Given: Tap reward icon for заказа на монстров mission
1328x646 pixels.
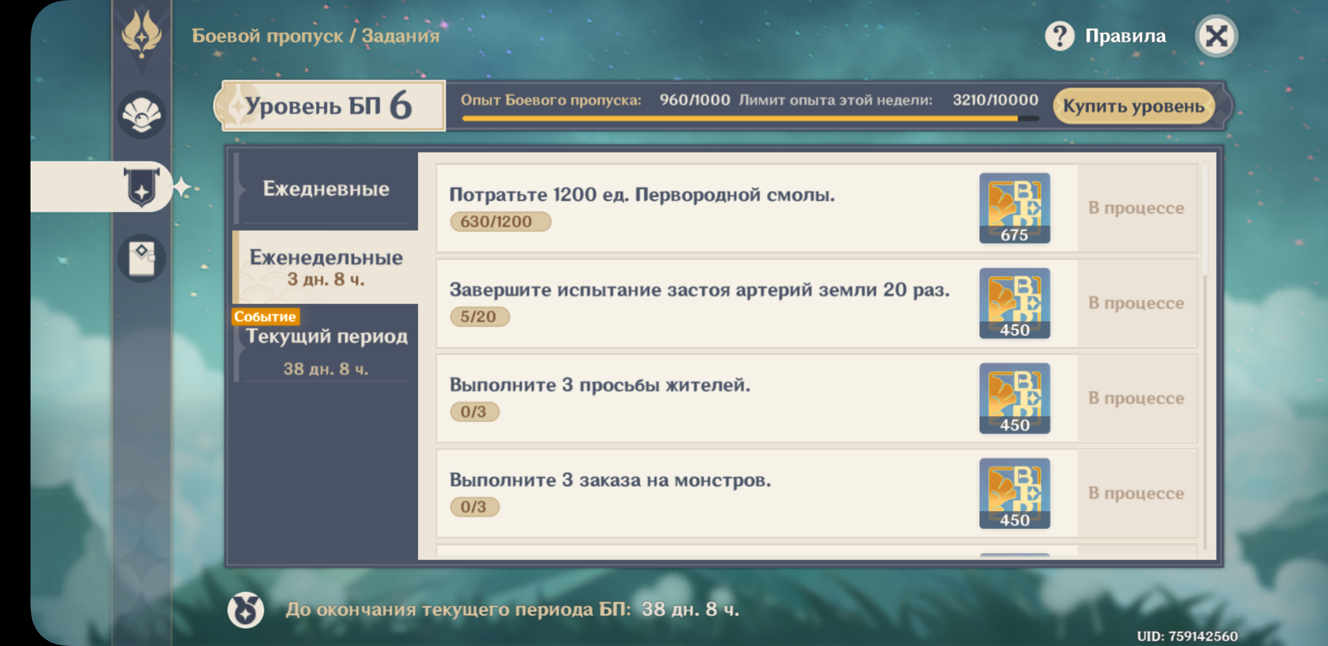Looking at the screenshot, I should 1015,493.
